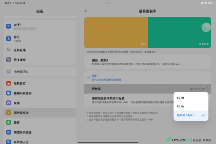This screenshot has height=144, width=216.
Task: Tap the green 高更新率 preview panel
Action: 179,32
